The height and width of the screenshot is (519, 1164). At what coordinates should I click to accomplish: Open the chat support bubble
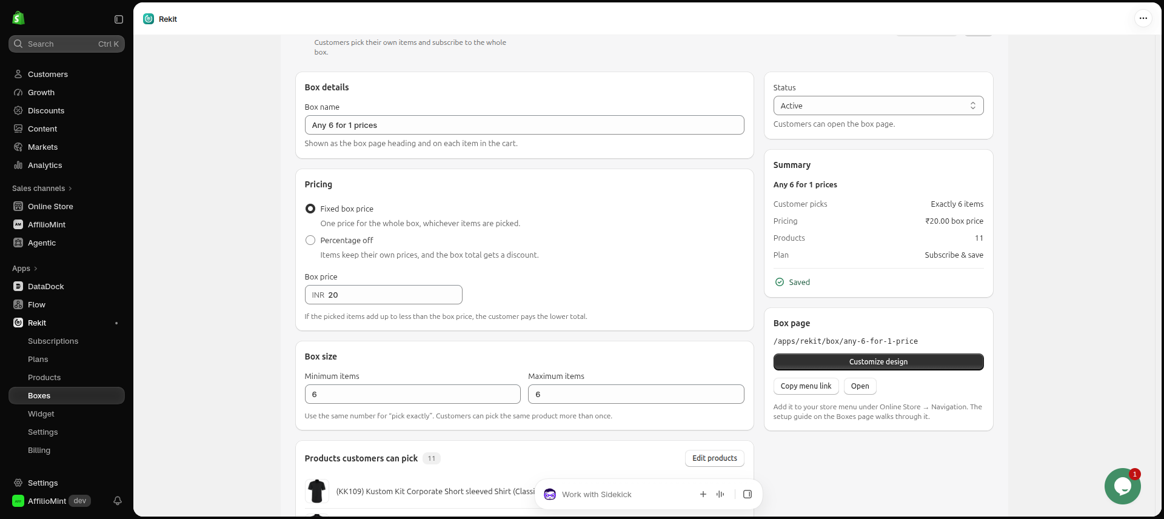[1122, 486]
